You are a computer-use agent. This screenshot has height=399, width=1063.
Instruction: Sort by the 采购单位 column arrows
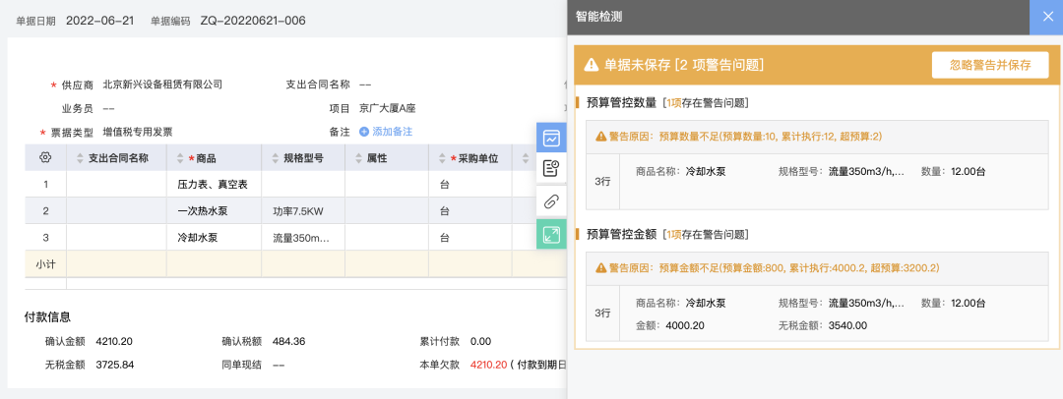(440, 158)
